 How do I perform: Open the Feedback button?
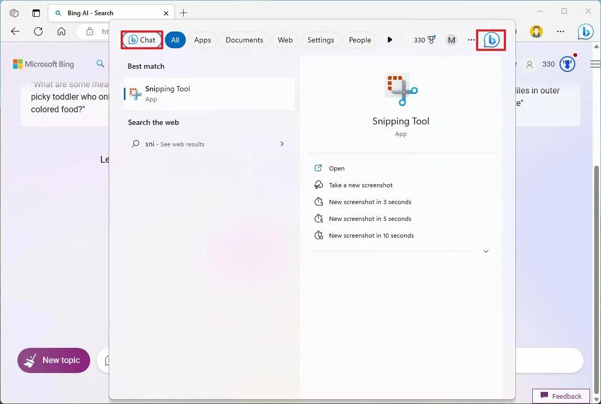(561, 396)
